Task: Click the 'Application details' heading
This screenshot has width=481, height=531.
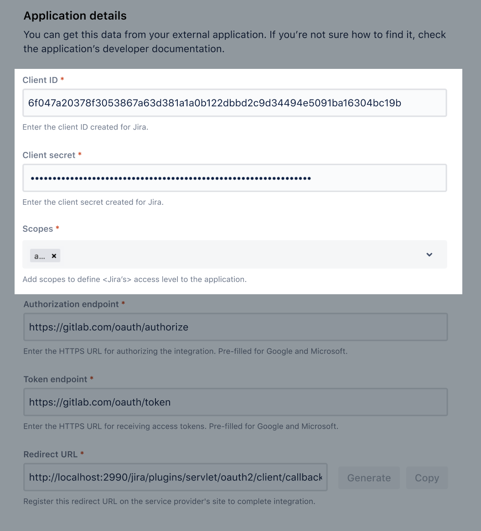Action: point(75,16)
